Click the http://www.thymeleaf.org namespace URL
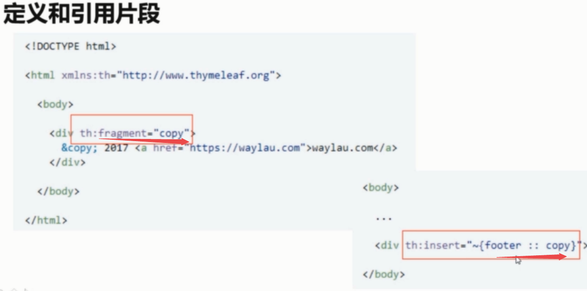Screen dimensions: 587x291 tap(196, 75)
